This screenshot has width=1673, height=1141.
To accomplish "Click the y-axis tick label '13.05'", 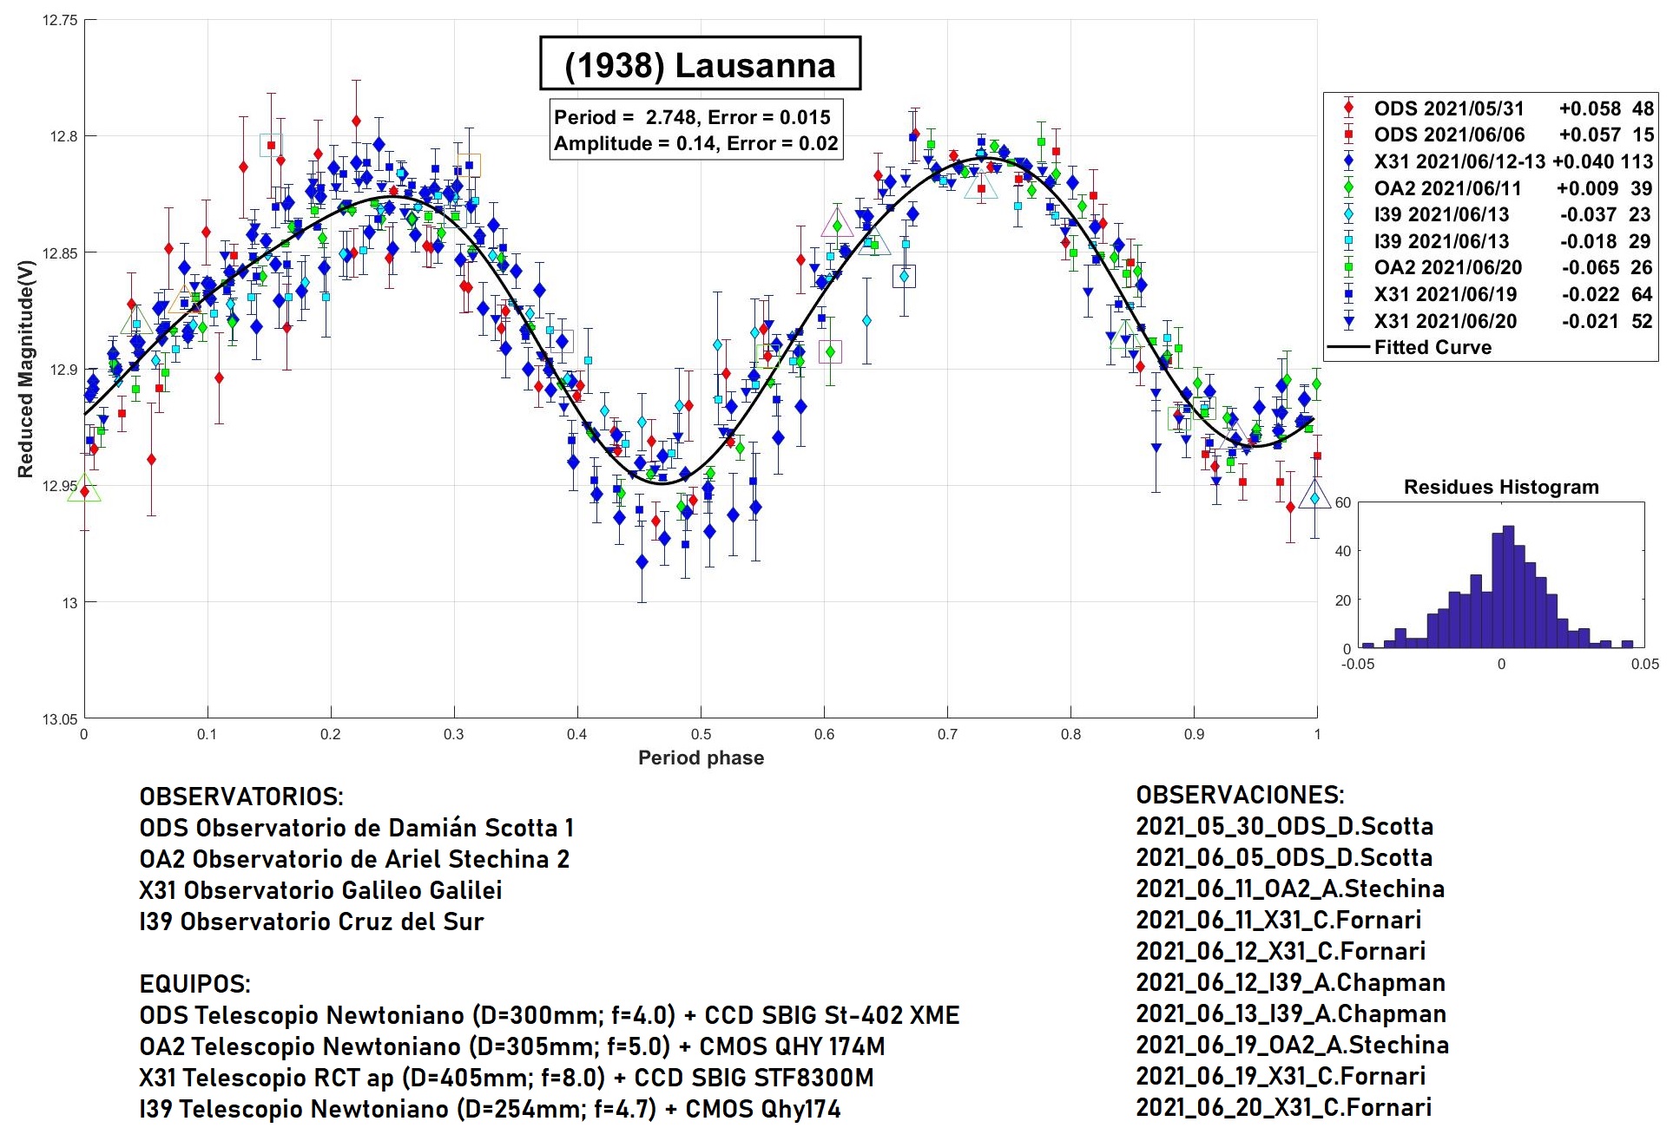I will point(60,718).
